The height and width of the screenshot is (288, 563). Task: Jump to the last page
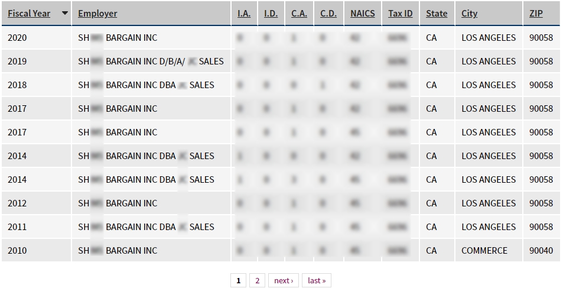tap(317, 280)
